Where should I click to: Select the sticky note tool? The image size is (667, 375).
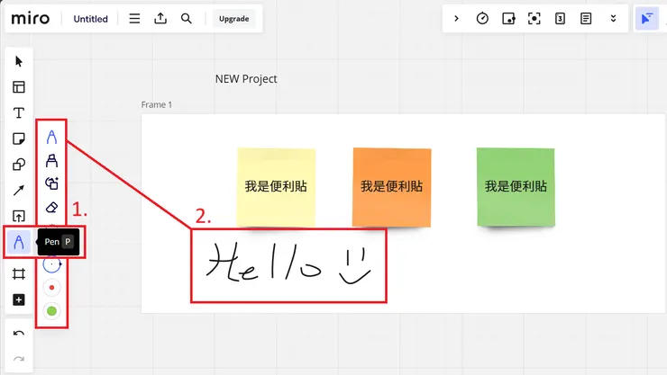point(19,138)
